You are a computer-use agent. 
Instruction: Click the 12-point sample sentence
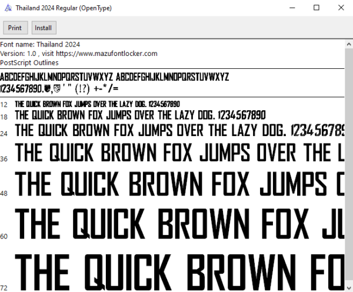[x=97, y=104]
